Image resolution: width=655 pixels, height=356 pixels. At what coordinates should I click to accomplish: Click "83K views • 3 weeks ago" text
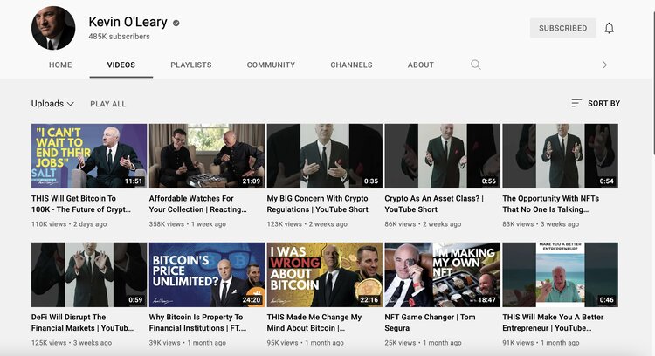pos(541,224)
